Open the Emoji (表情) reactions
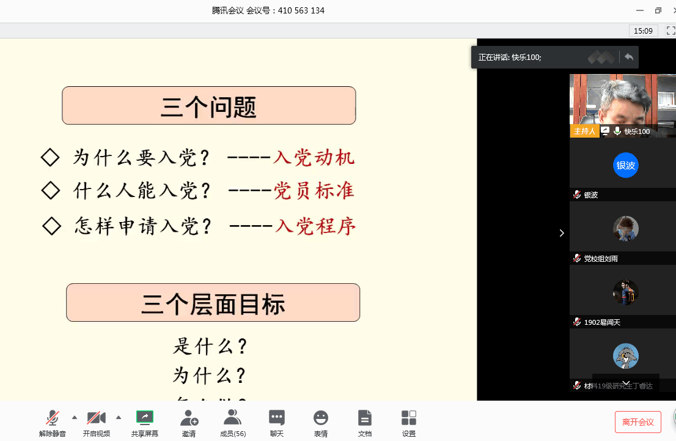Viewport: 676px width, 441px height. click(x=320, y=422)
